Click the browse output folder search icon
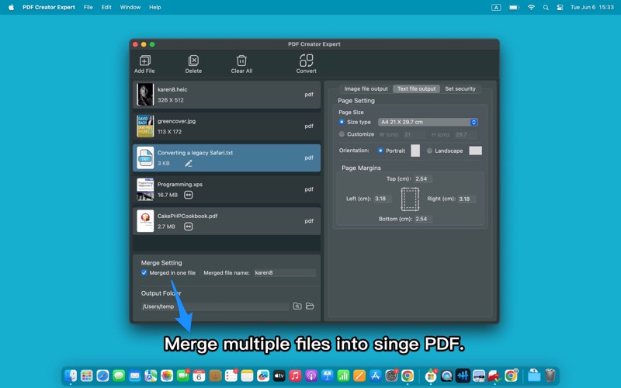621x388 pixels. (x=297, y=306)
